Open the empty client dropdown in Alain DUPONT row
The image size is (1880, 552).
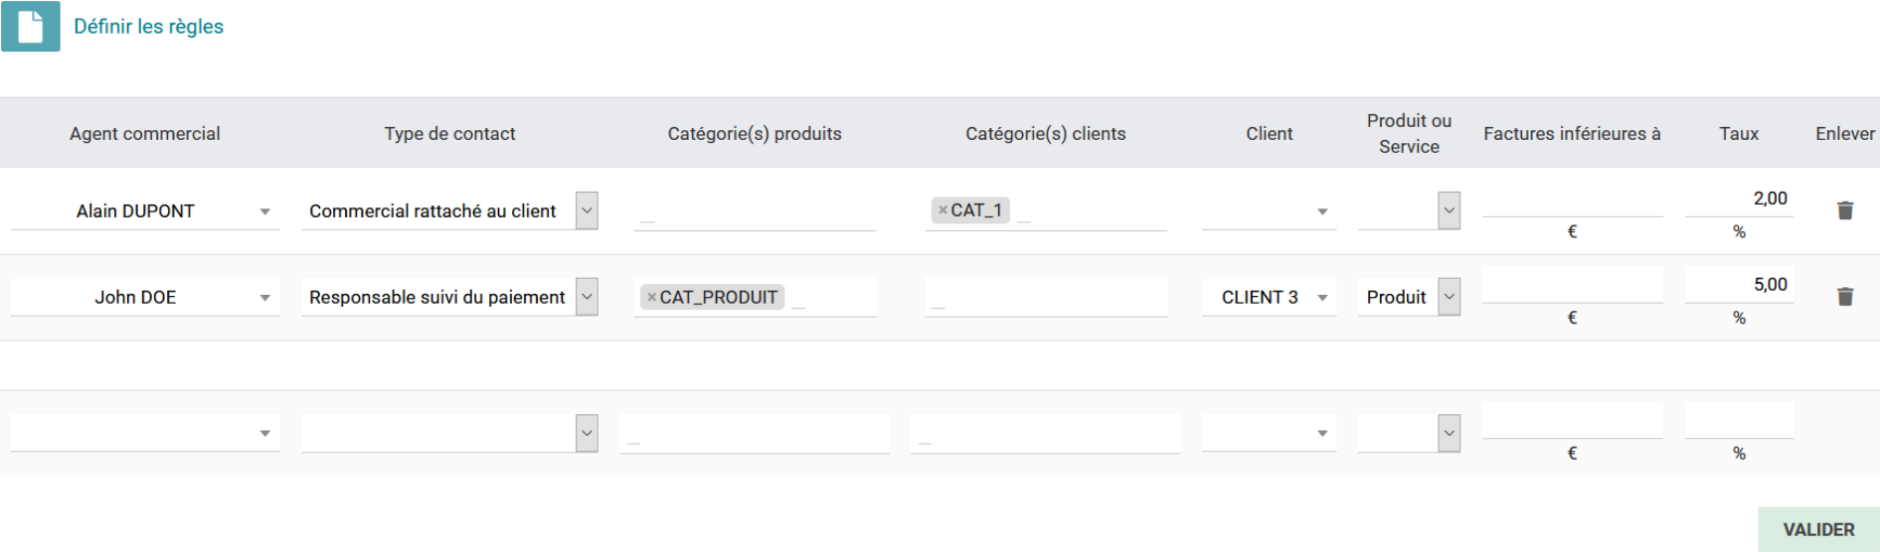(1321, 211)
